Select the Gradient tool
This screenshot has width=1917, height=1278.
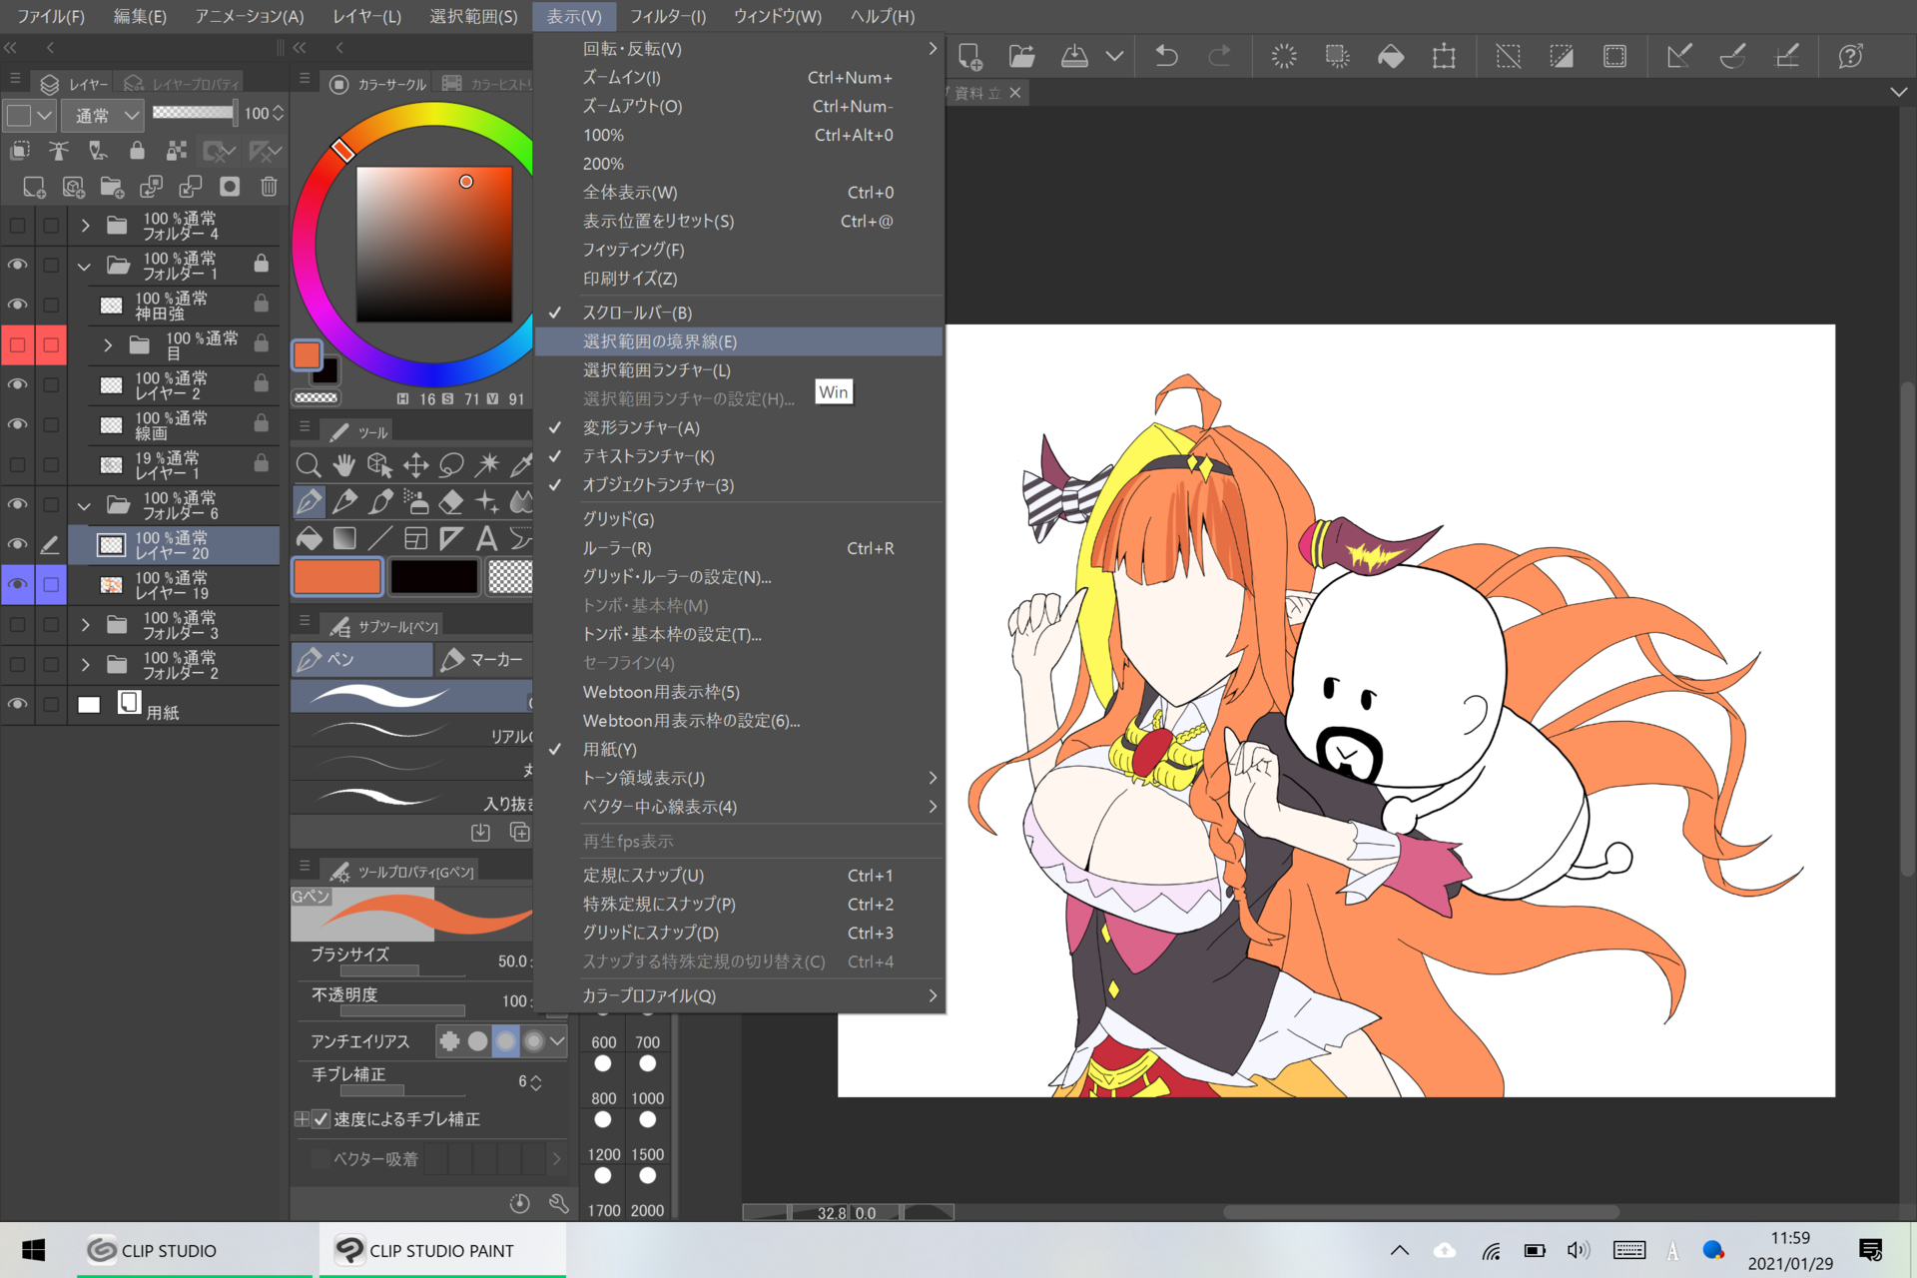345,539
